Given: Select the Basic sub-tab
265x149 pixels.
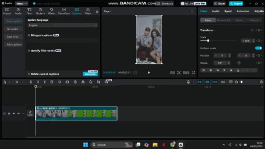Looking at the screenshot, I should [208, 20].
